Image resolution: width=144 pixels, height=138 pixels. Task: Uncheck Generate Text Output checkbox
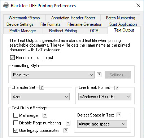click(x=12, y=57)
